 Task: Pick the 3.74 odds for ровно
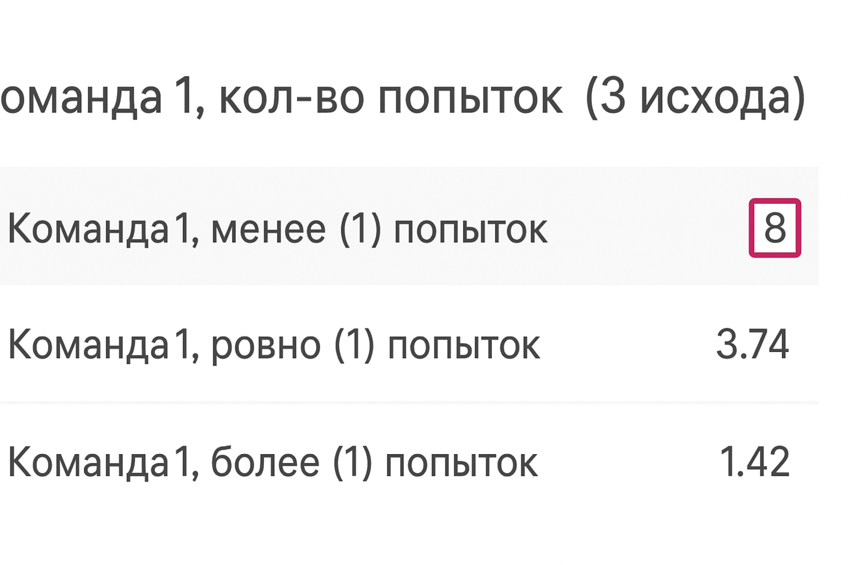(x=752, y=344)
